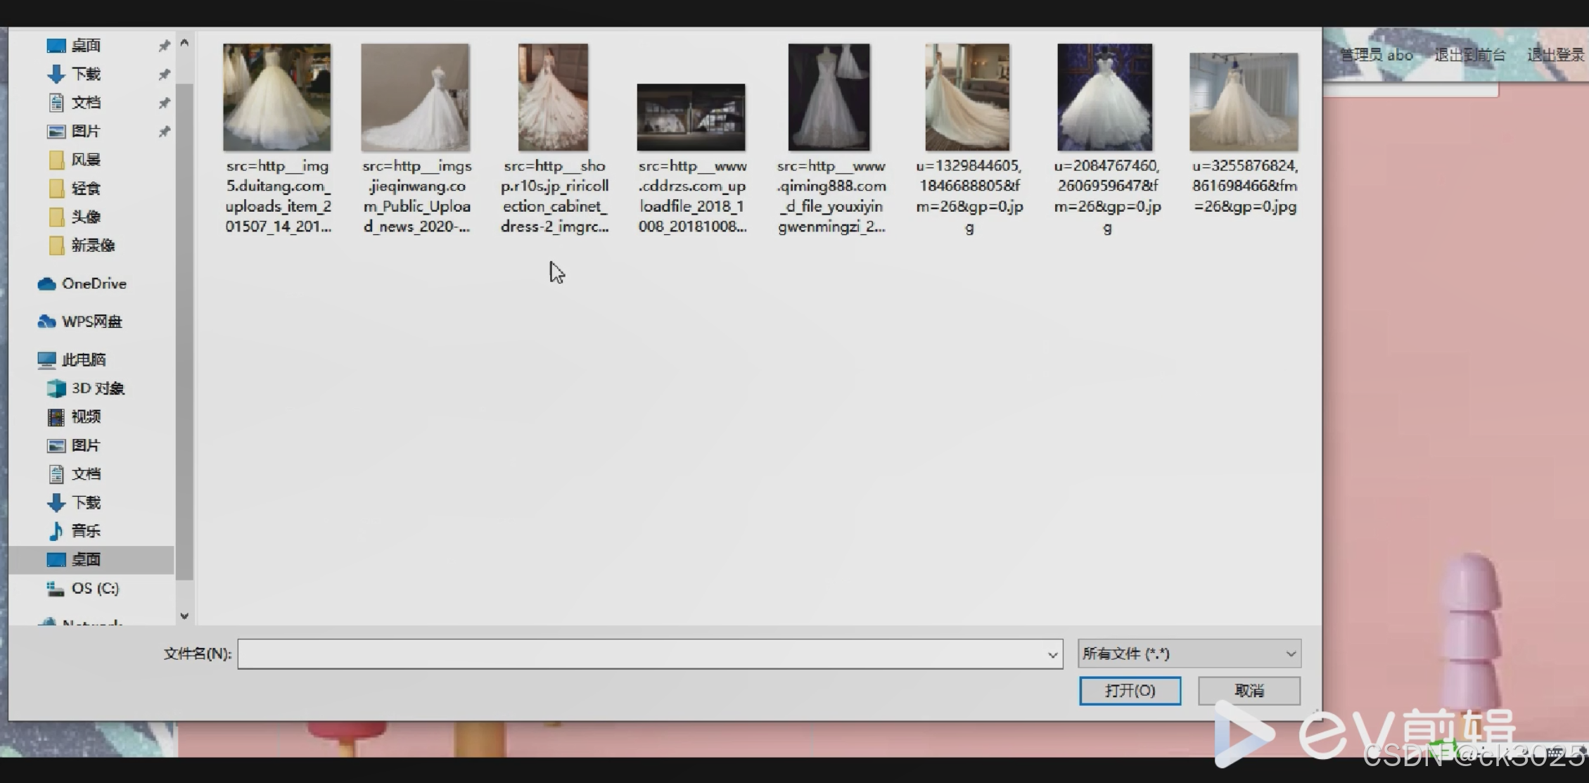Screen dimensions: 1589x783
Task: Click 退出登录 in the top bar
Action: pyautogui.click(x=1555, y=55)
